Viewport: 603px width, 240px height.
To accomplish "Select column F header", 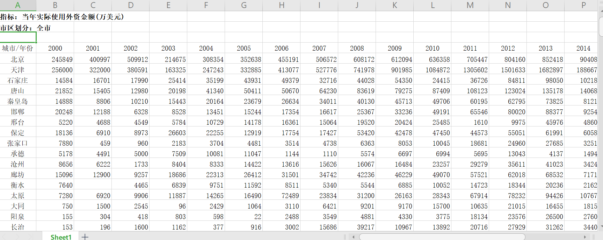I will [x=206, y=5].
